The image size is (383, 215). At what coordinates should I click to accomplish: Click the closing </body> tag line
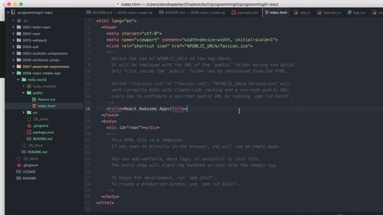pos(110,196)
